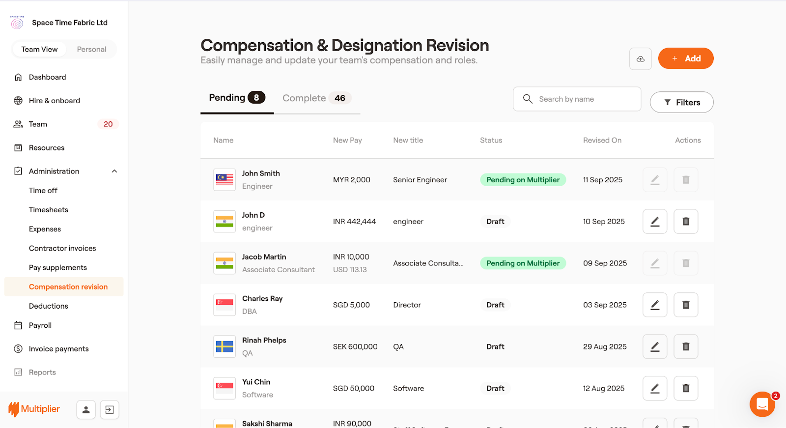
Task: Delete Yui Chin's draft revision
Action: [685, 389]
